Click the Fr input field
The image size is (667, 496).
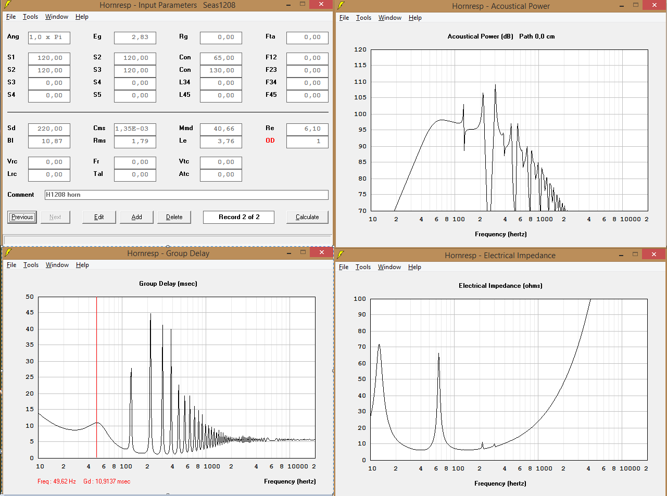135,162
